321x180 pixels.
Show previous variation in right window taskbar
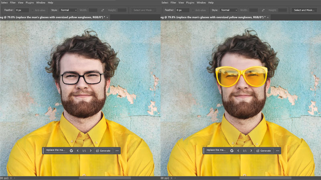point(238,151)
